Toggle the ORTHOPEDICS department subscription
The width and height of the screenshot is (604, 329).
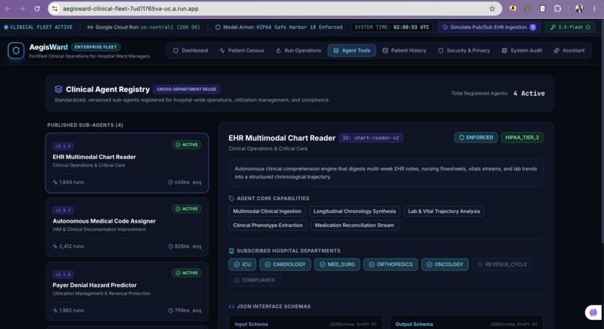pyautogui.click(x=390, y=265)
